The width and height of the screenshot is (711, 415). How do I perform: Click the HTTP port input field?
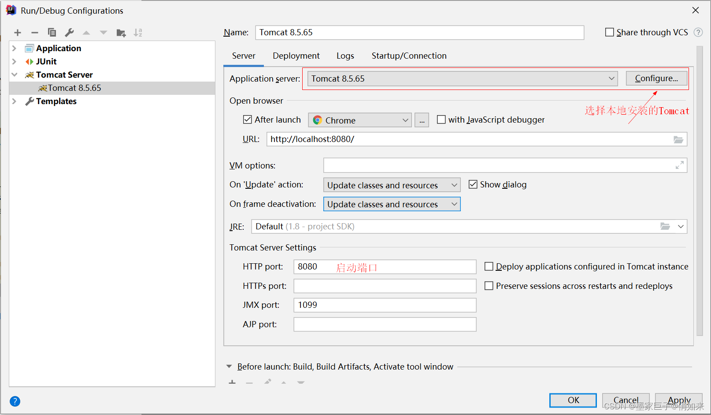point(385,267)
